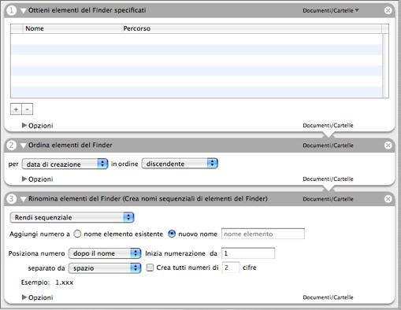Viewport: 401px width, 310px height.
Task: Click output label 'Documenti/Cartelle' of action 3
Action: (328, 297)
